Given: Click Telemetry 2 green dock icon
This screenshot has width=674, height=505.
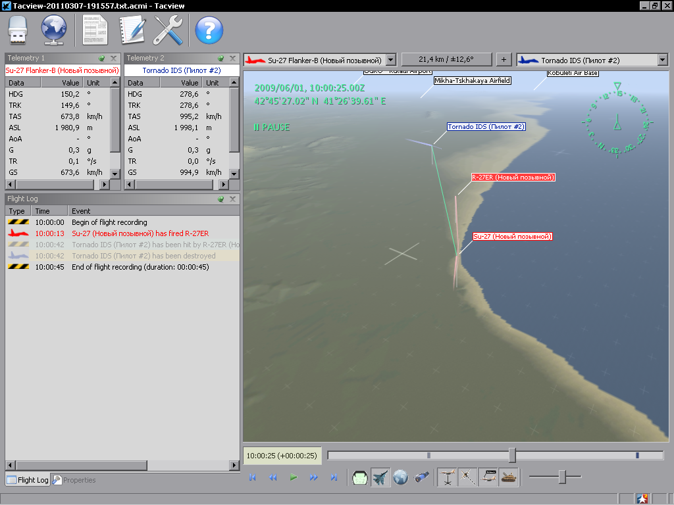Looking at the screenshot, I should [x=220, y=58].
